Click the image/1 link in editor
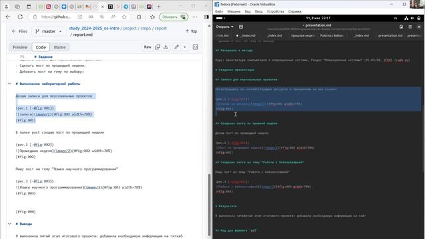Image resolution: width=425 pixels, height=239 pixels. 258,104
